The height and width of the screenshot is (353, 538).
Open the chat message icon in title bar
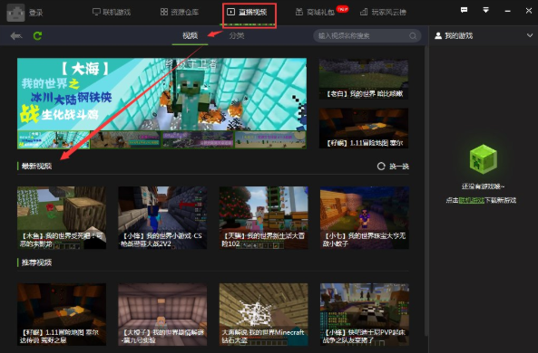coord(464,10)
